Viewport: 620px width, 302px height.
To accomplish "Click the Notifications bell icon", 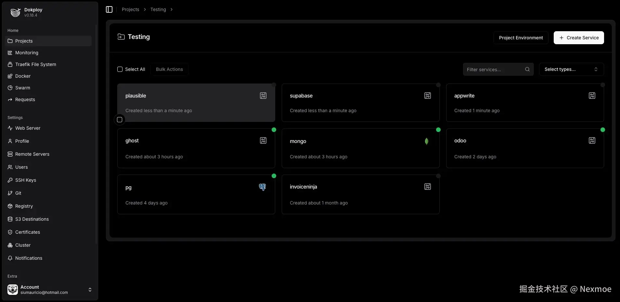I will click(10, 258).
